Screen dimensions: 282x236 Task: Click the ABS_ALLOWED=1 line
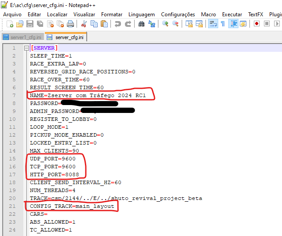[x=53, y=222]
